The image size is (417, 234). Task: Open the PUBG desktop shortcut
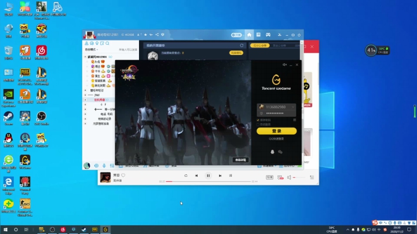point(25,76)
